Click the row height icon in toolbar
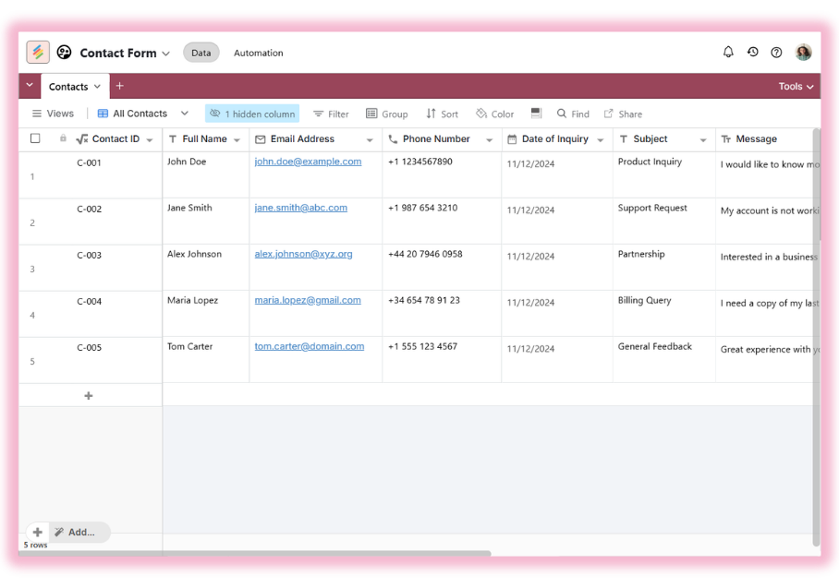The image size is (839, 588). 536,114
